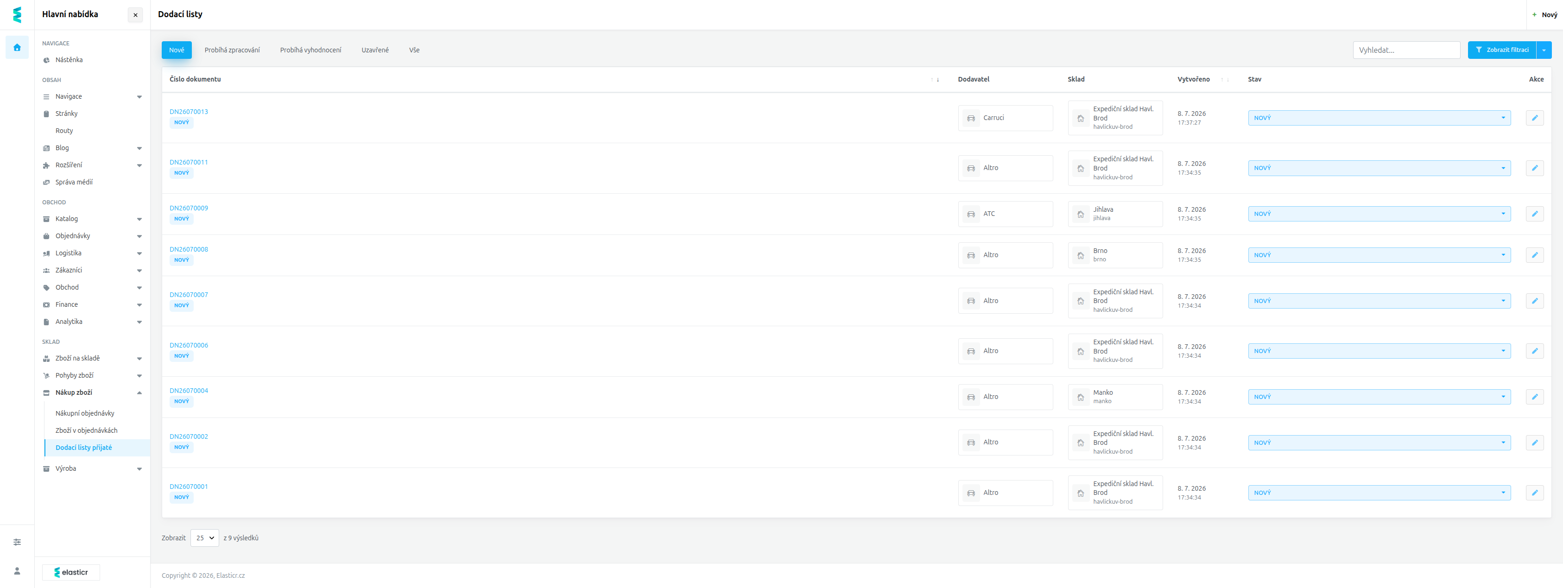Screen dimensions: 1563x588
Task: Click the home icon in left rail
Action: coord(17,47)
